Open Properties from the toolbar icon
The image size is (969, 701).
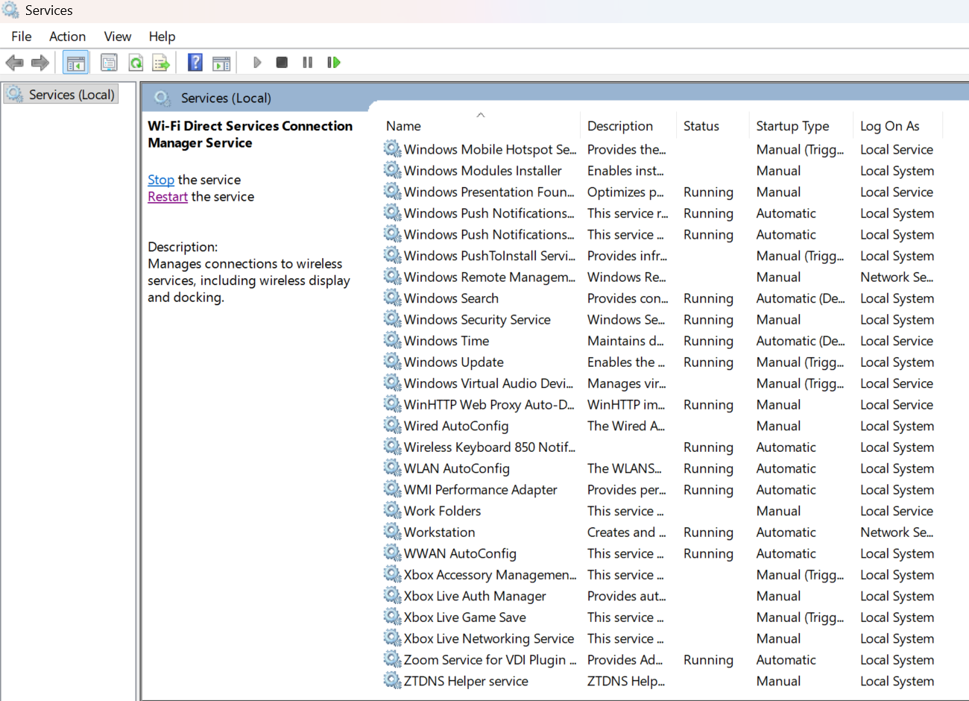pyautogui.click(x=109, y=63)
